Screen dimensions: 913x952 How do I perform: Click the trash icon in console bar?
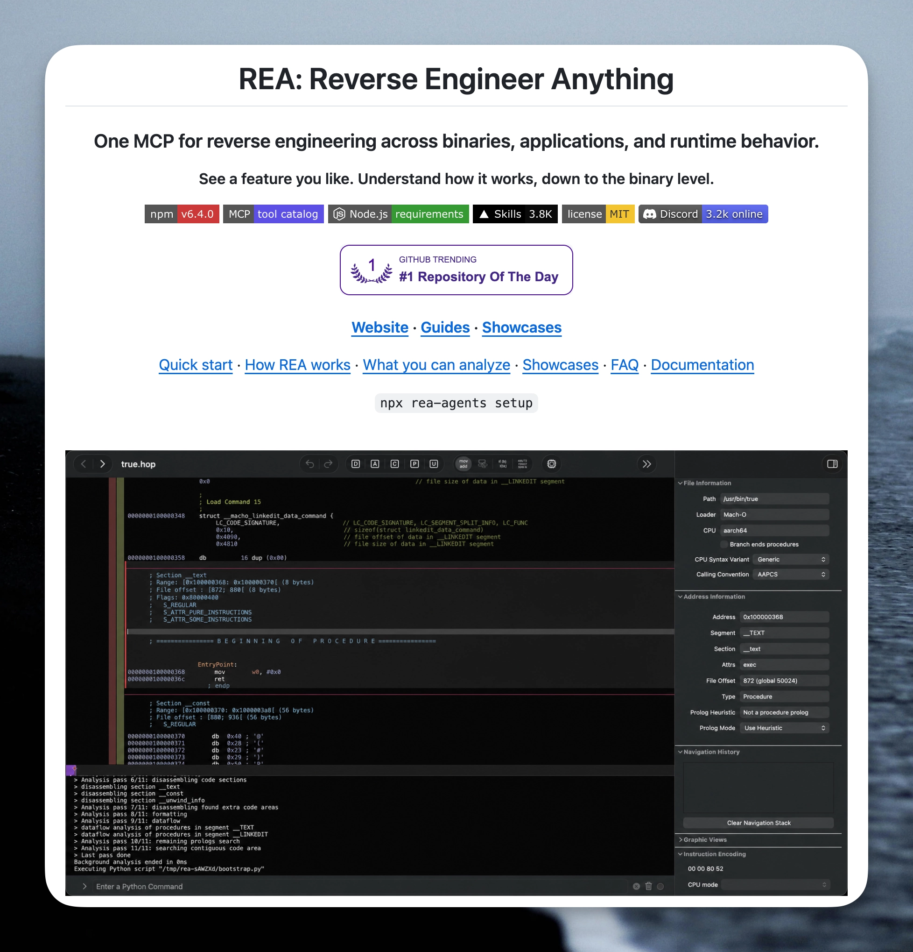(x=648, y=887)
